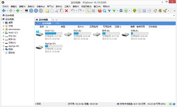
Task: Select the 这台电脑 tab
Action: click(x=43, y=20)
